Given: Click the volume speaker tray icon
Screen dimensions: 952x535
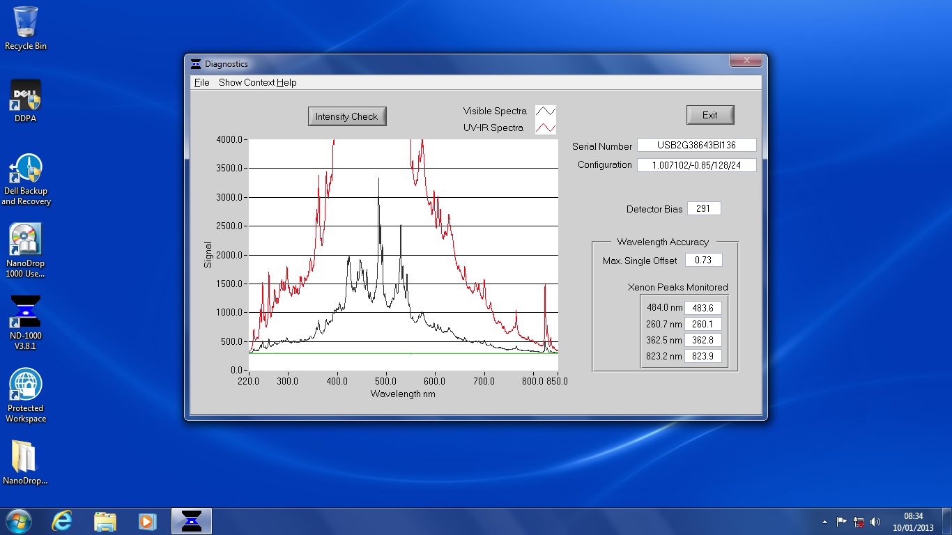Looking at the screenshot, I should 875,521.
